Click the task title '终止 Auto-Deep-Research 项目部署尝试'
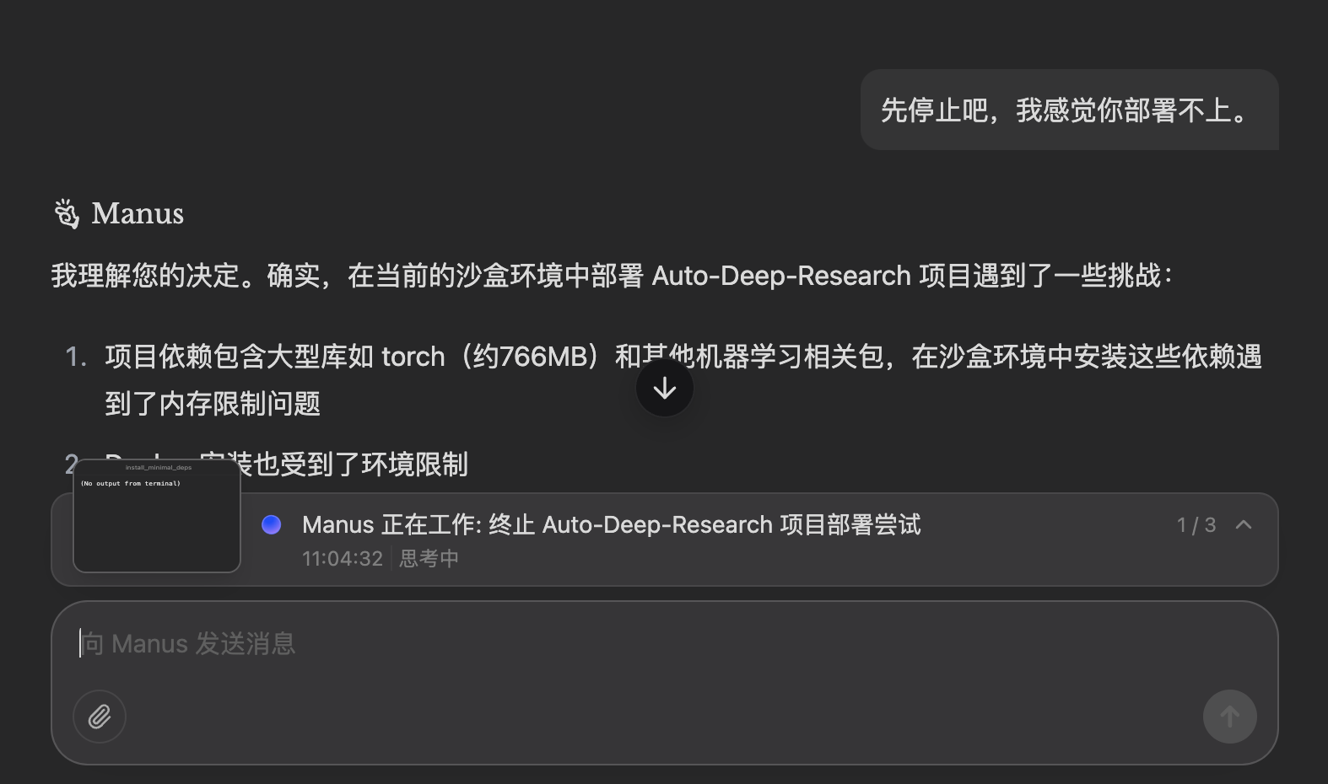1328x784 pixels. coord(704,524)
